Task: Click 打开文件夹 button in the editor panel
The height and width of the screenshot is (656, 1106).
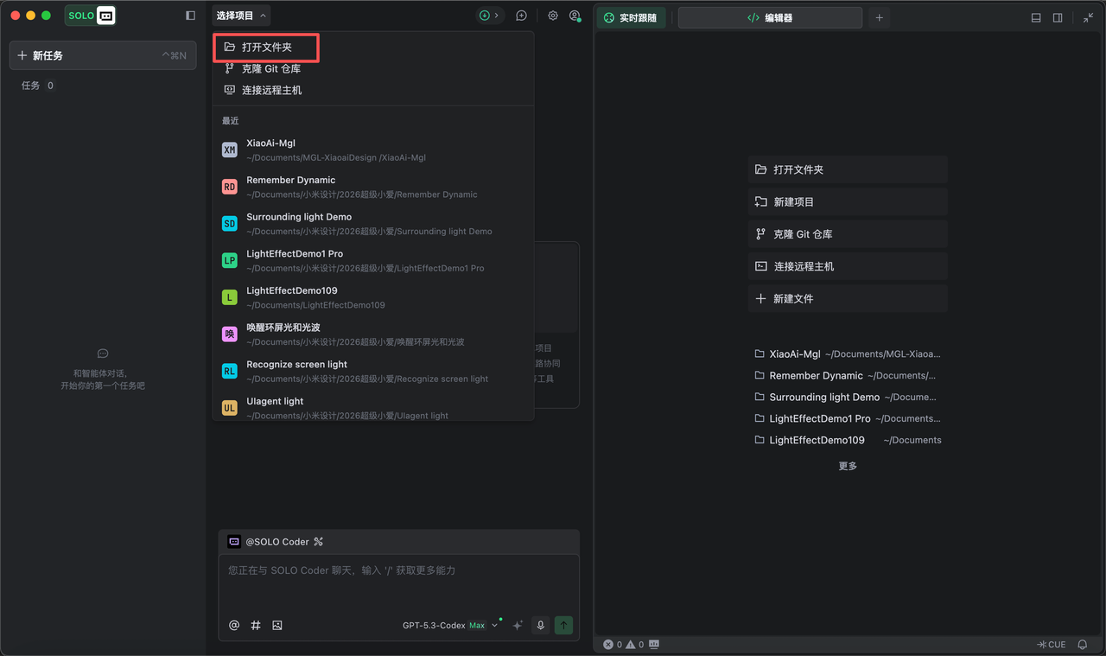Action: tap(848, 169)
